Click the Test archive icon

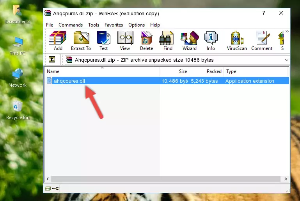[103, 41]
